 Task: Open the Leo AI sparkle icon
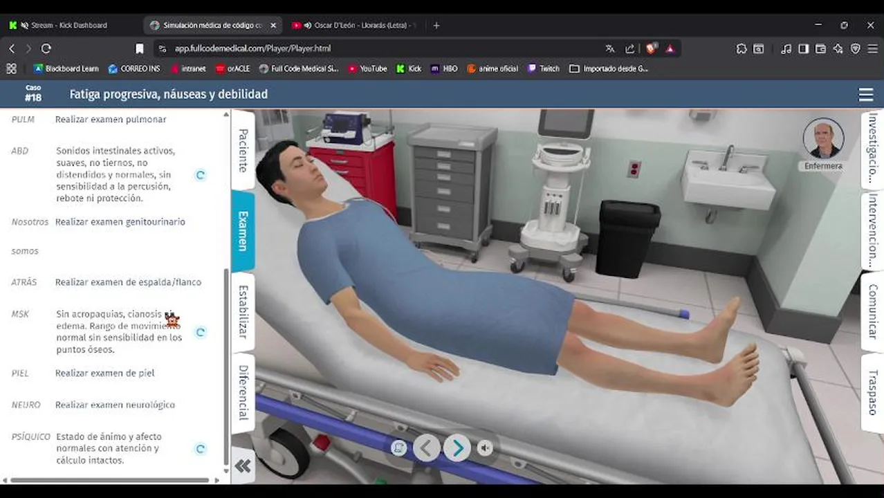(838, 48)
